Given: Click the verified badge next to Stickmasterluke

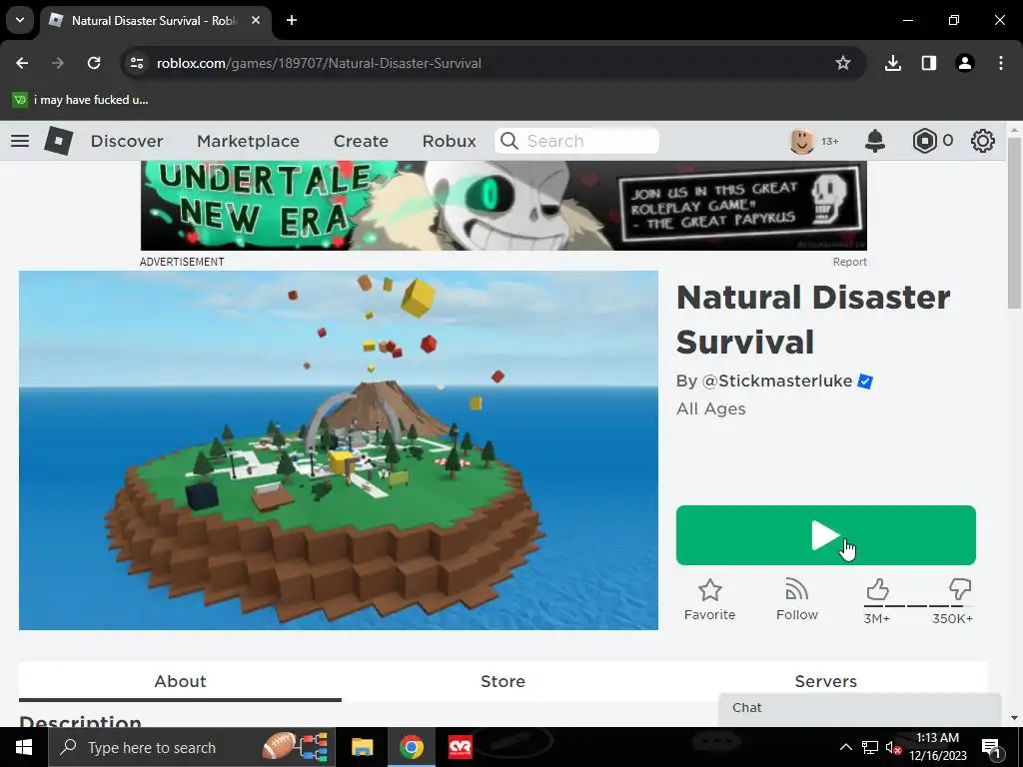Looking at the screenshot, I should 865,381.
